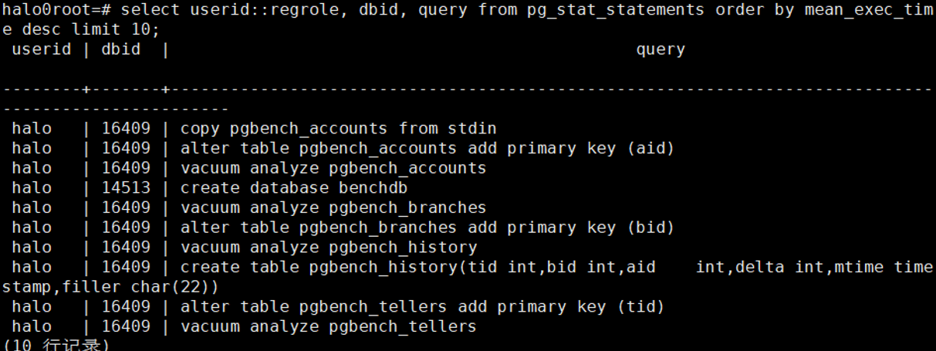Click the pgbench_accounts add primary key (aid) query

pyautogui.click(x=427, y=148)
